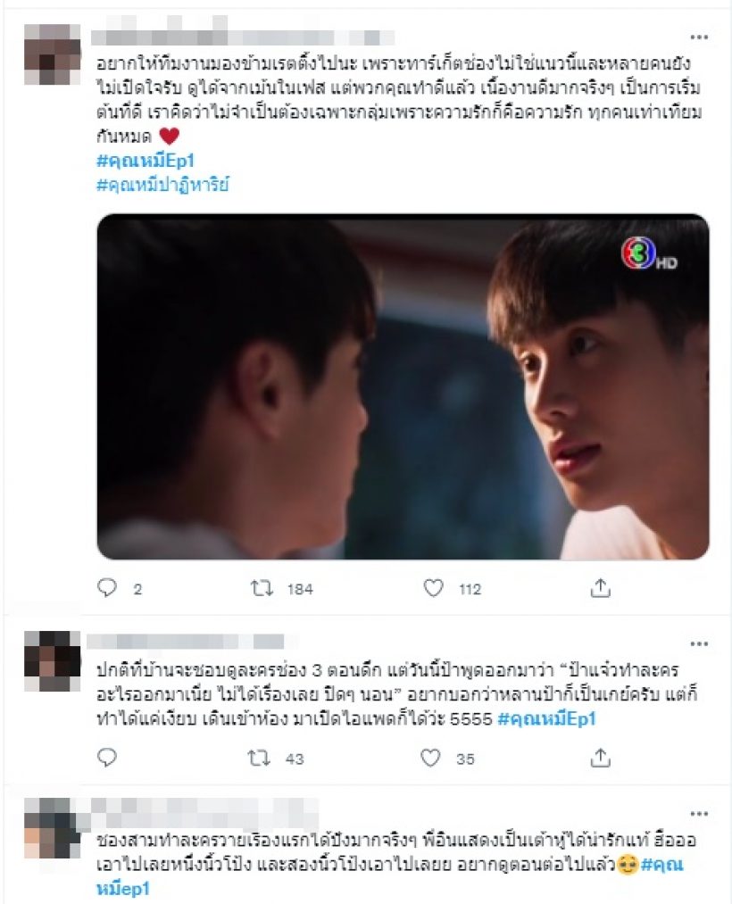
Task: Open the more options menu on the second tweet
Action: pyautogui.click(x=699, y=643)
